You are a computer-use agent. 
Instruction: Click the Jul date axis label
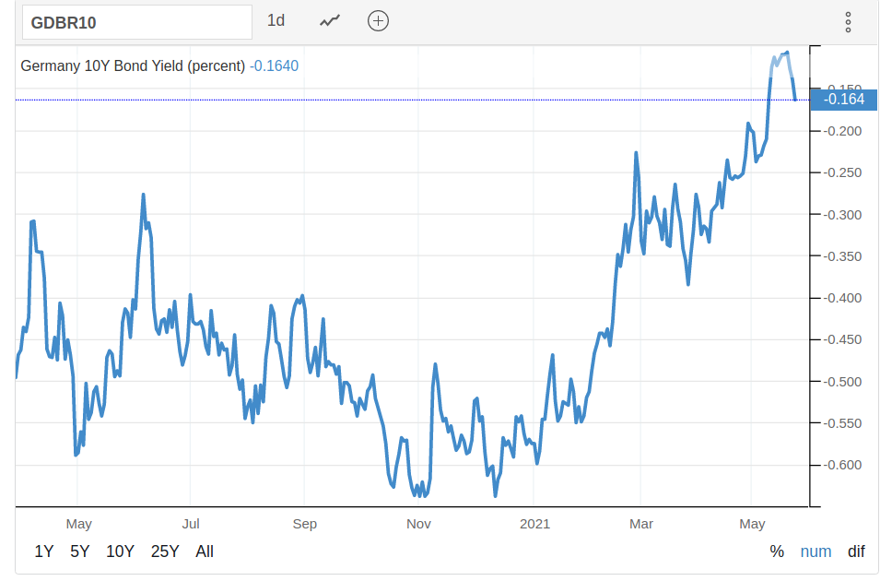191,524
